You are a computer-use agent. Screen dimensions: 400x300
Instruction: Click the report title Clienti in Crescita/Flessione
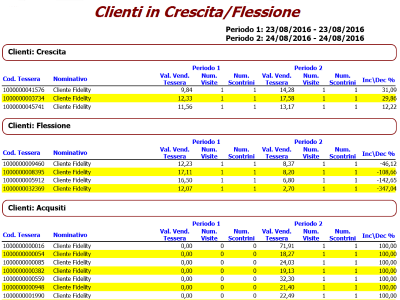click(x=197, y=12)
